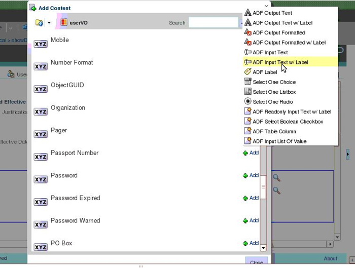Screen dimensions: 355x268
Task: Click the Add Content title icon
Action: (x=33, y=8)
